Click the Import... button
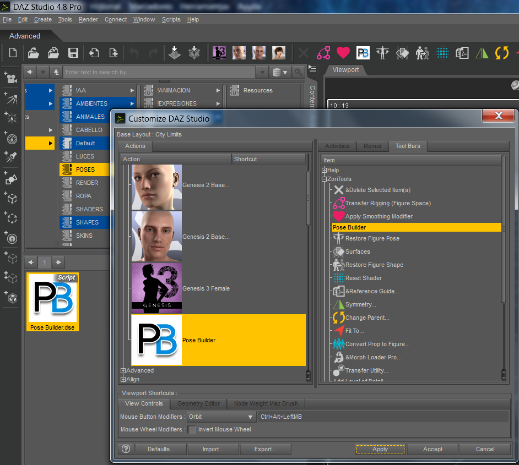 point(213,449)
